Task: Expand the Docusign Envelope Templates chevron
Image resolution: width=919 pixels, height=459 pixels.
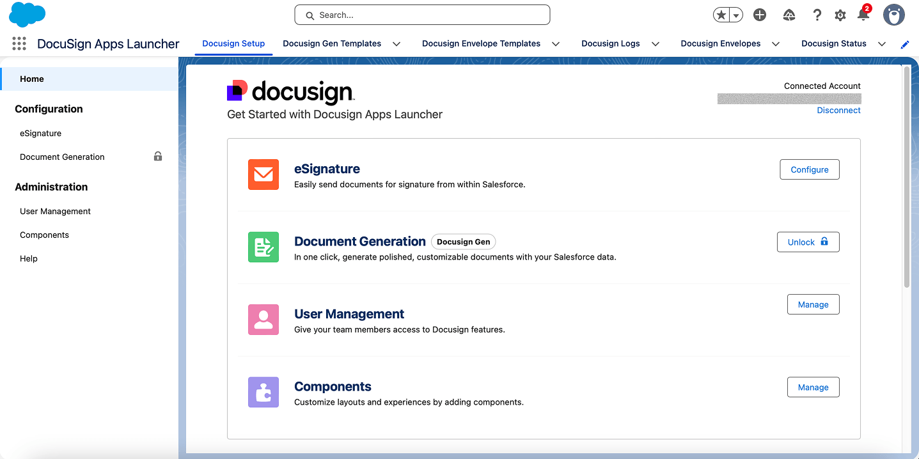Action: pos(556,44)
